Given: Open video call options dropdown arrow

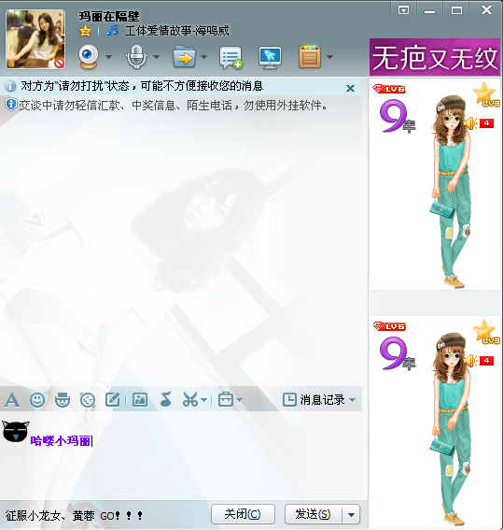Looking at the screenshot, I should (108, 57).
